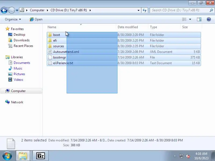
Task: Open the recent pages dropdown arrow
Action: [17, 10]
